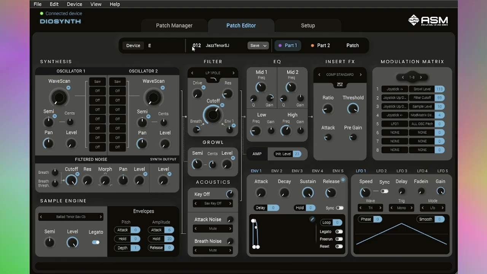This screenshot has width=487, height=274.
Task: Open the Sax Key Off selector
Action: pyautogui.click(x=213, y=203)
